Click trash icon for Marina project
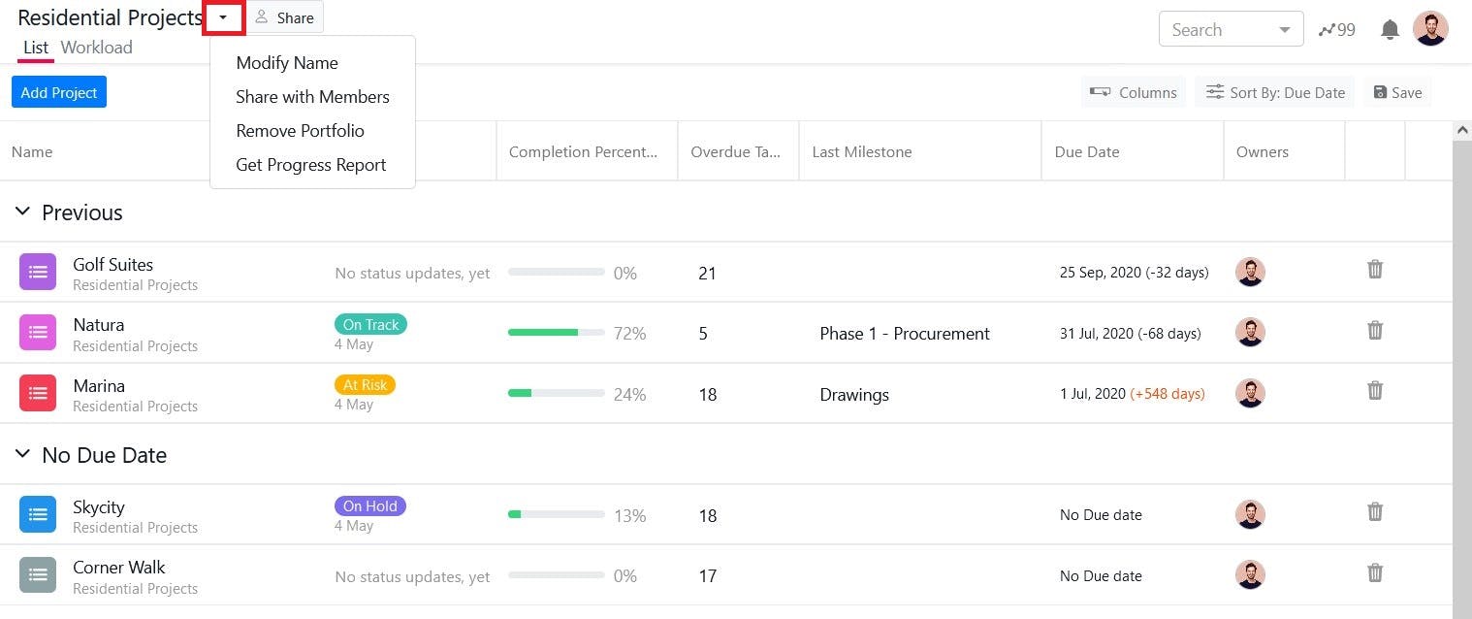1472x619 pixels. pyautogui.click(x=1375, y=391)
